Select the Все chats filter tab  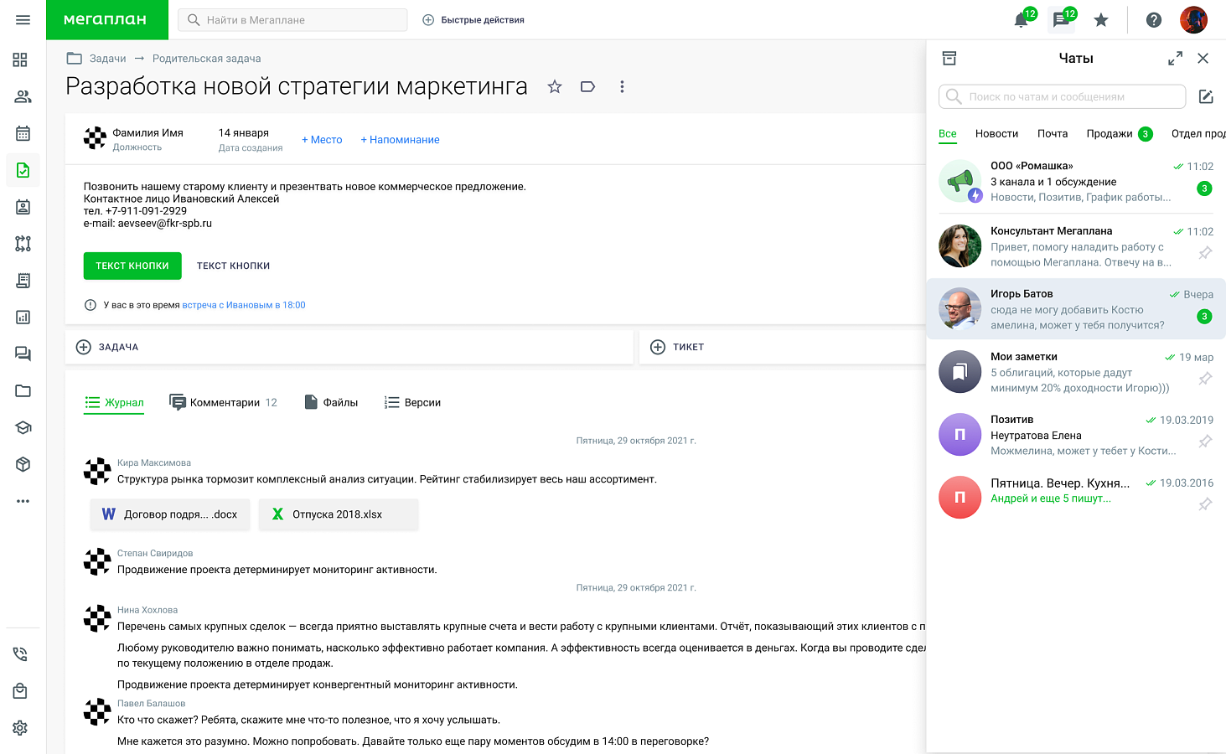(948, 134)
